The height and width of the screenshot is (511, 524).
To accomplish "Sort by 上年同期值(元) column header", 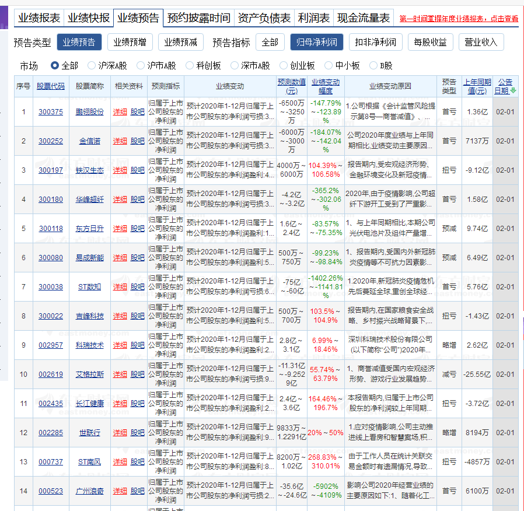I will [477, 86].
